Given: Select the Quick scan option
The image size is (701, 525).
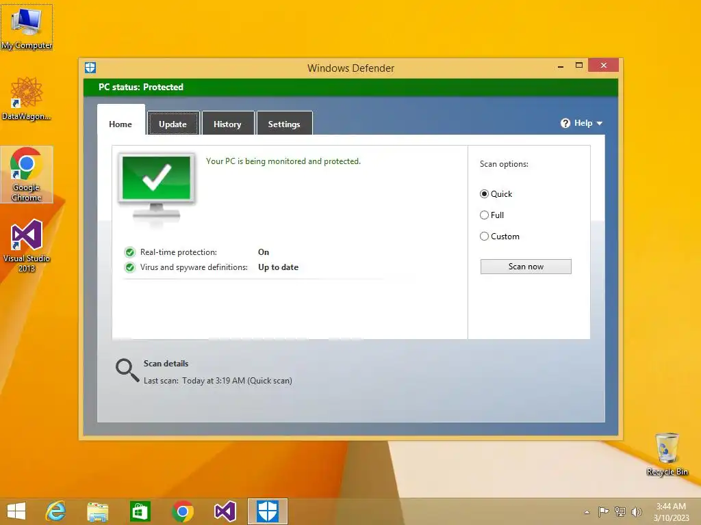Looking at the screenshot, I should (x=484, y=193).
